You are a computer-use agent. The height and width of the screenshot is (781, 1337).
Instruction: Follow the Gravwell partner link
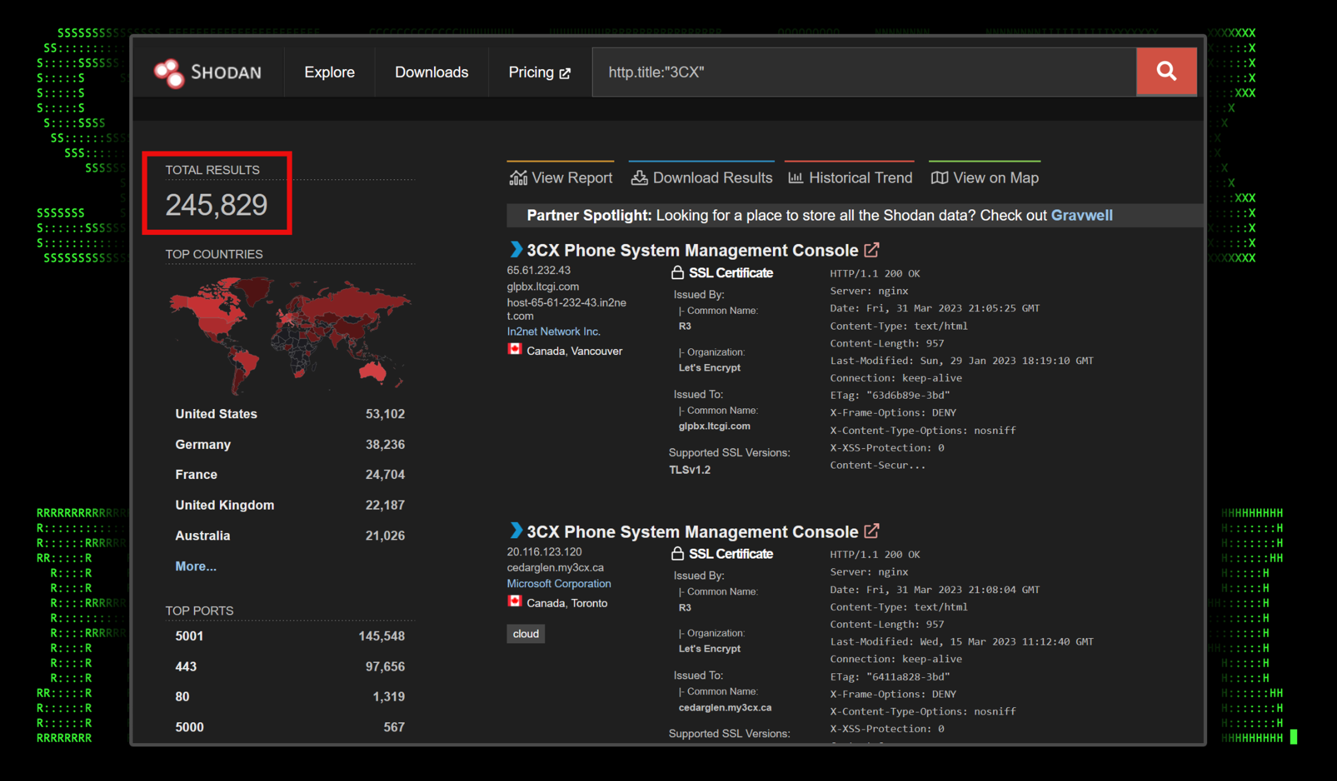(x=1081, y=215)
